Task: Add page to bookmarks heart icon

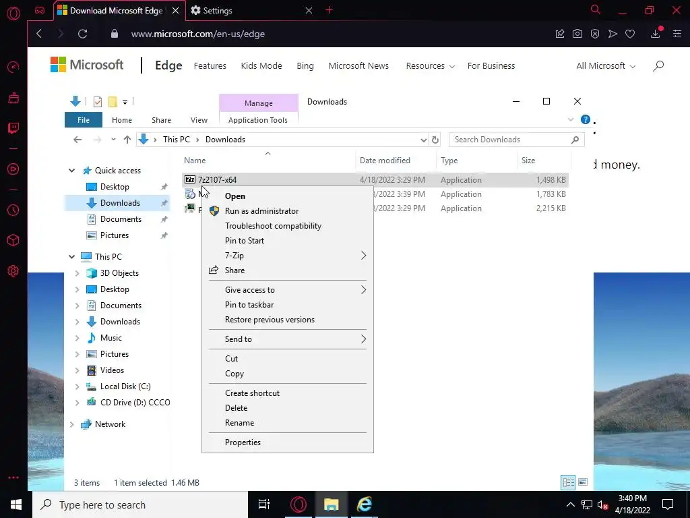Action: [x=630, y=34]
